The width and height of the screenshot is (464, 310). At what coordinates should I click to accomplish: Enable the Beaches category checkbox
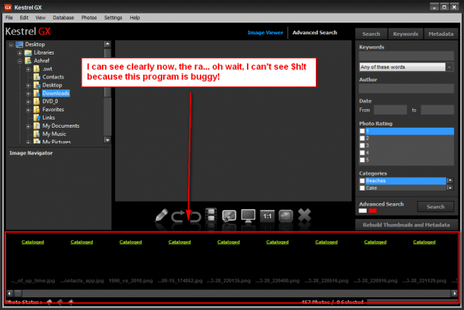coord(363,181)
